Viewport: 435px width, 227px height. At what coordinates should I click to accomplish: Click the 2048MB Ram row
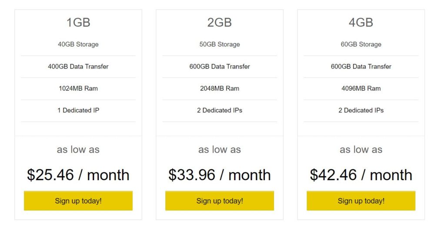coord(220,89)
